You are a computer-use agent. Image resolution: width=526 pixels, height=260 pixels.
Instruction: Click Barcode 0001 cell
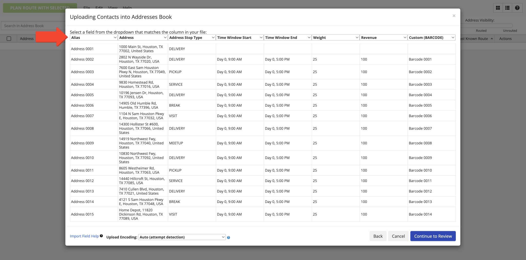(x=431, y=59)
